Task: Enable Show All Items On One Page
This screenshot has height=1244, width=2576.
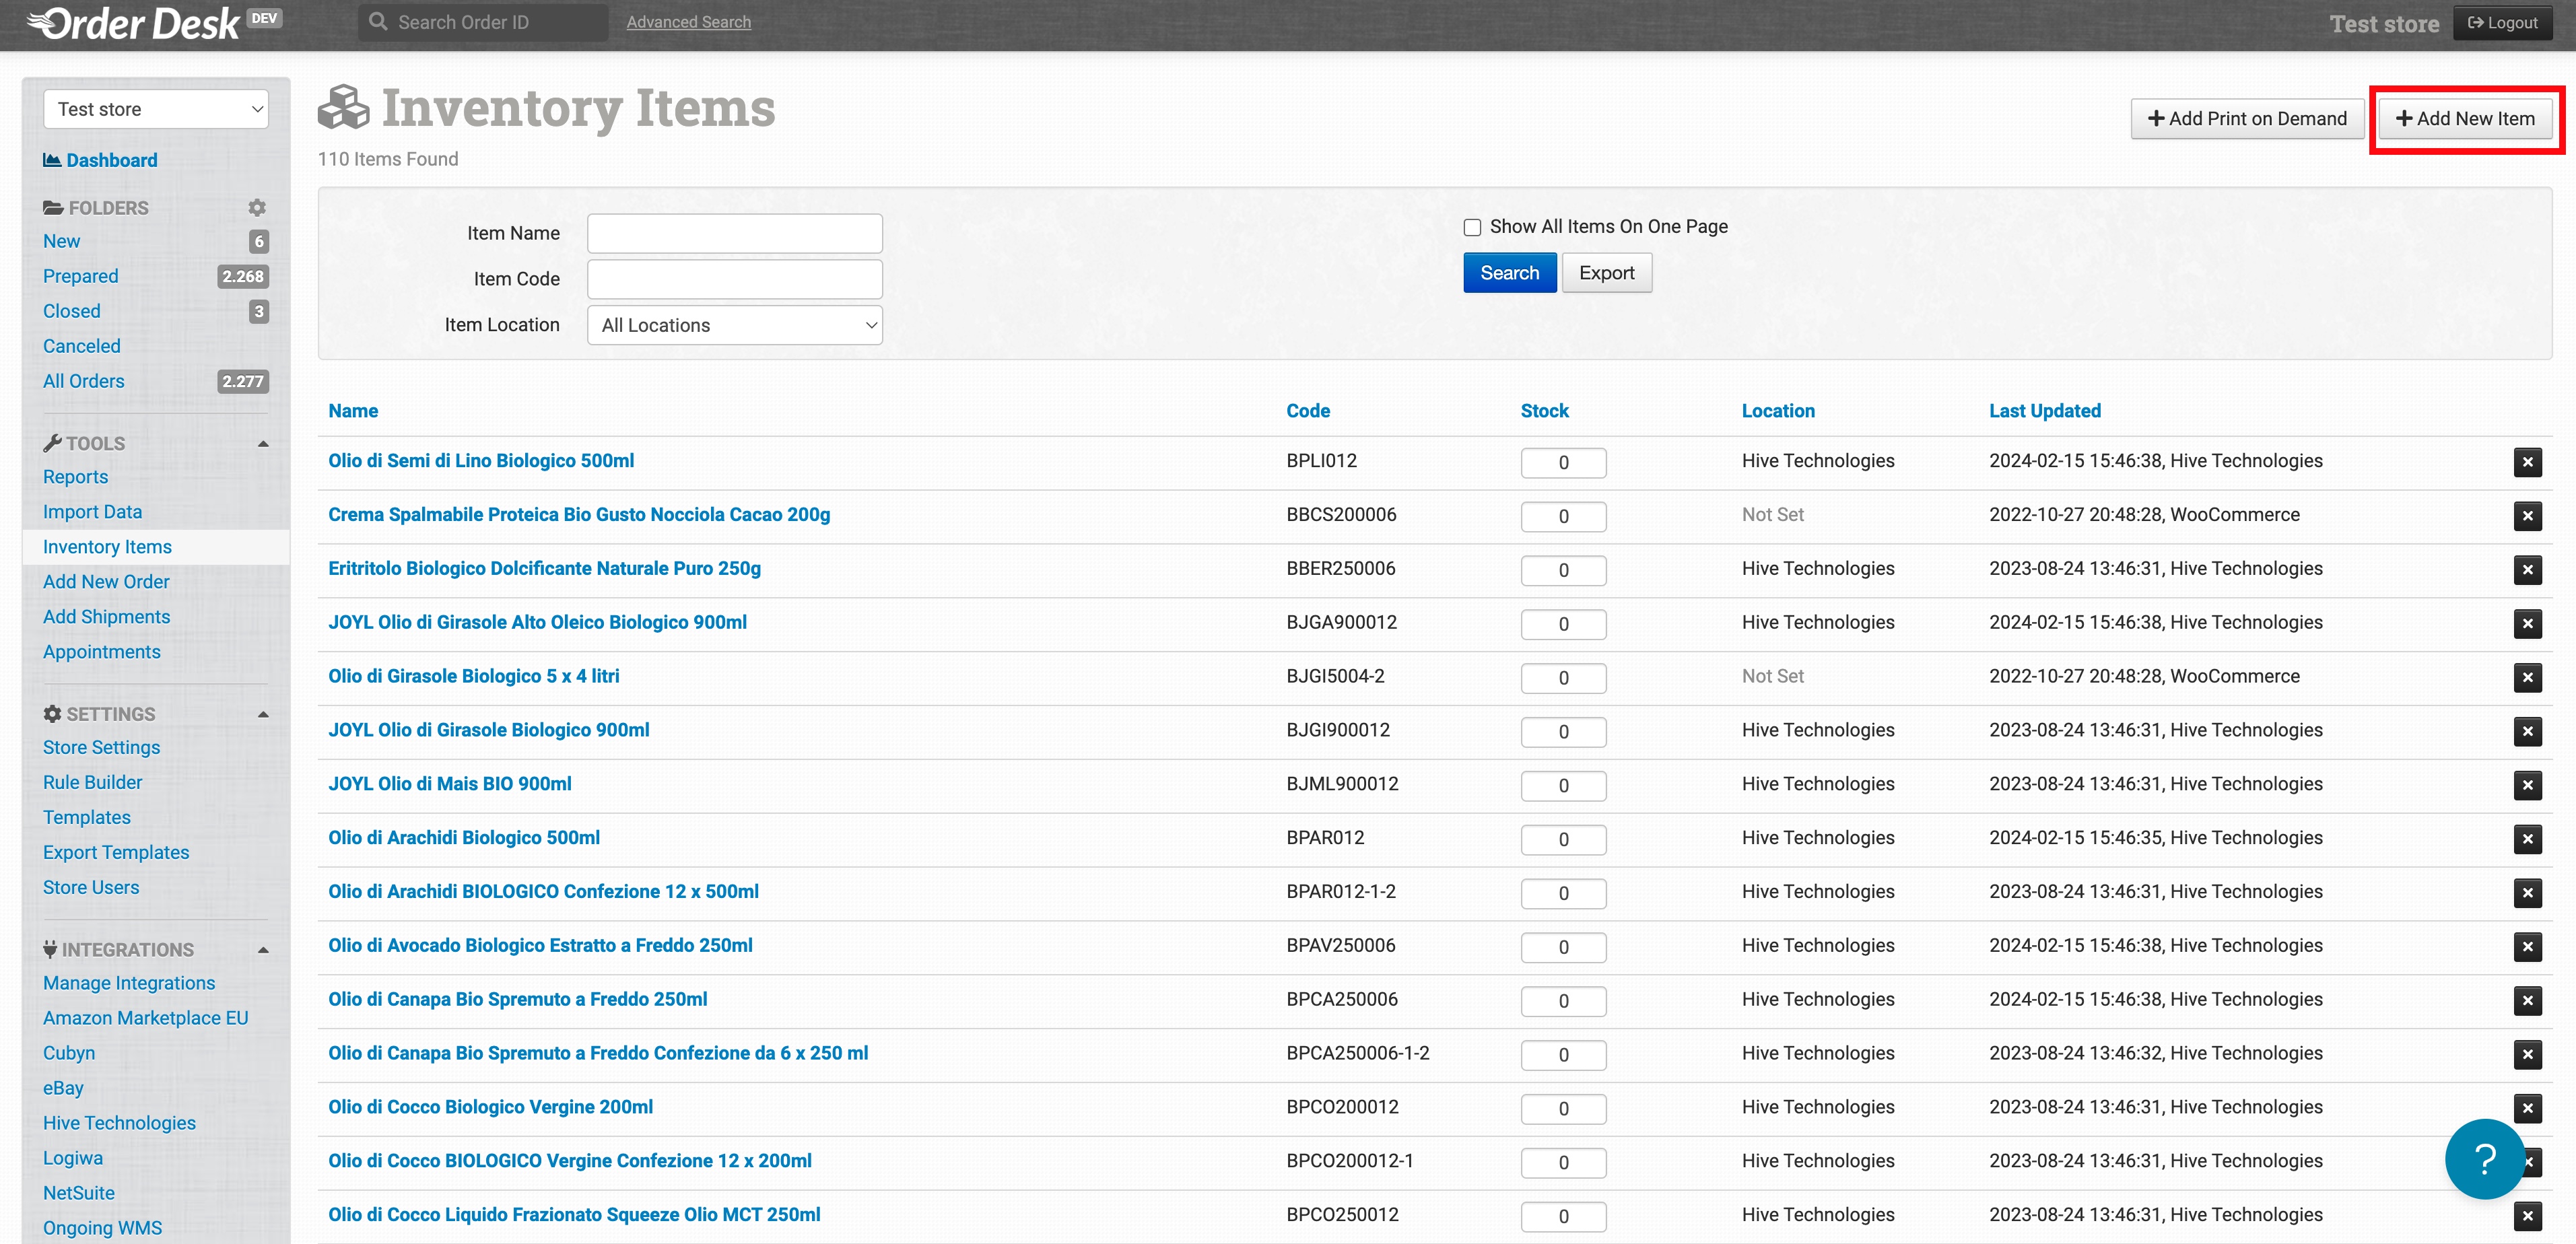Action: click(x=1472, y=228)
